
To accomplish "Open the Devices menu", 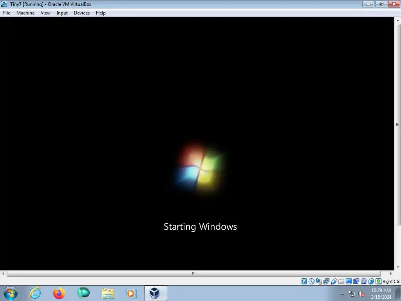I will (82, 13).
